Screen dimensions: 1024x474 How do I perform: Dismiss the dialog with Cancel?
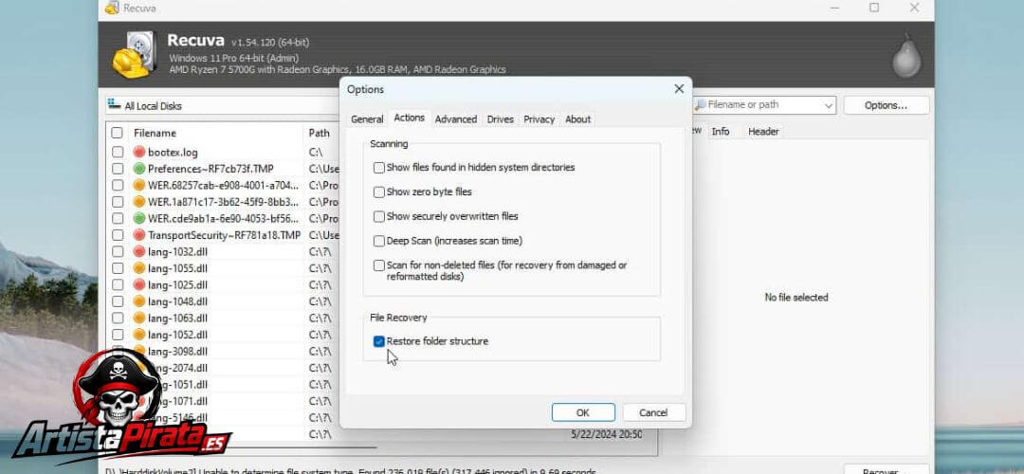(x=653, y=412)
